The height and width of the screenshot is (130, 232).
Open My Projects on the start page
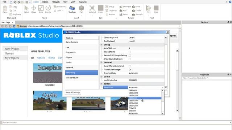pyautogui.click(x=15, y=58)
